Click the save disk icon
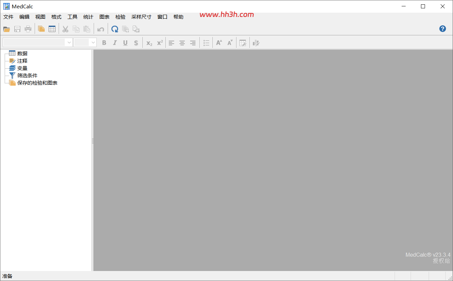Viewport: 453px width, 281px height. pos(17,29)
